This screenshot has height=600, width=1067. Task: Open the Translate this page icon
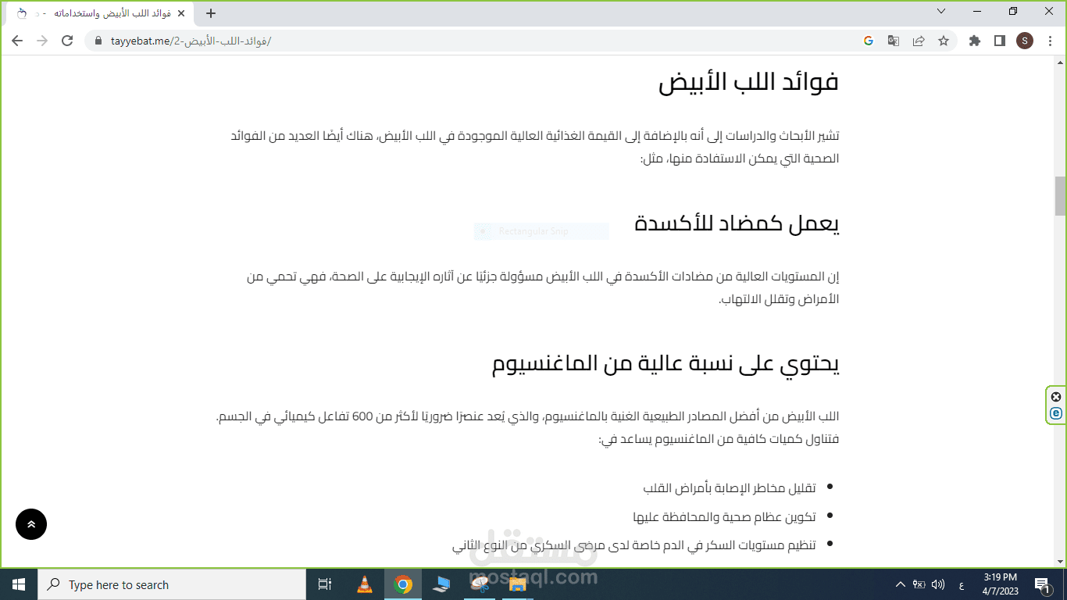coord(893,41)
